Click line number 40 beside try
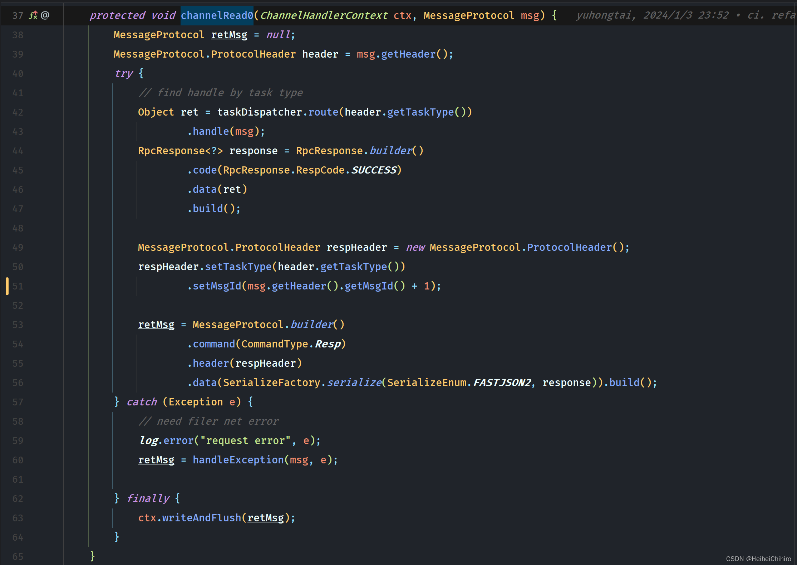Screen dimensions: 797x565 point(18,74)
